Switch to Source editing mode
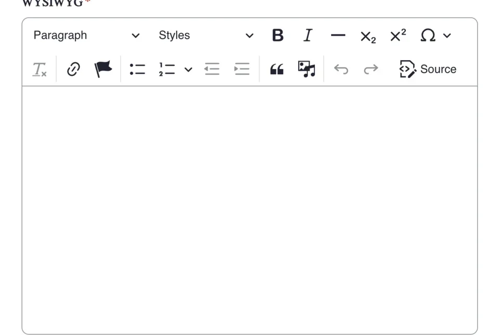 tap(428, 69)
